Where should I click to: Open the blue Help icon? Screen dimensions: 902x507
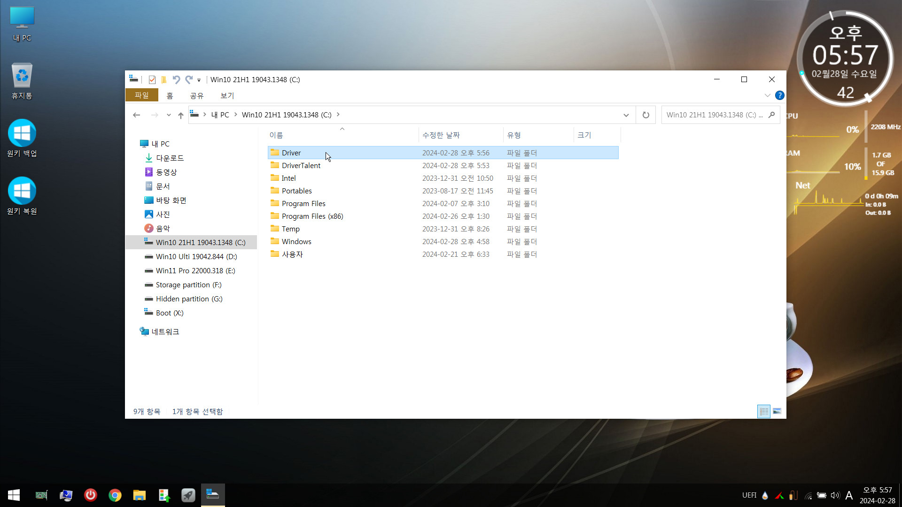(779, 95)
